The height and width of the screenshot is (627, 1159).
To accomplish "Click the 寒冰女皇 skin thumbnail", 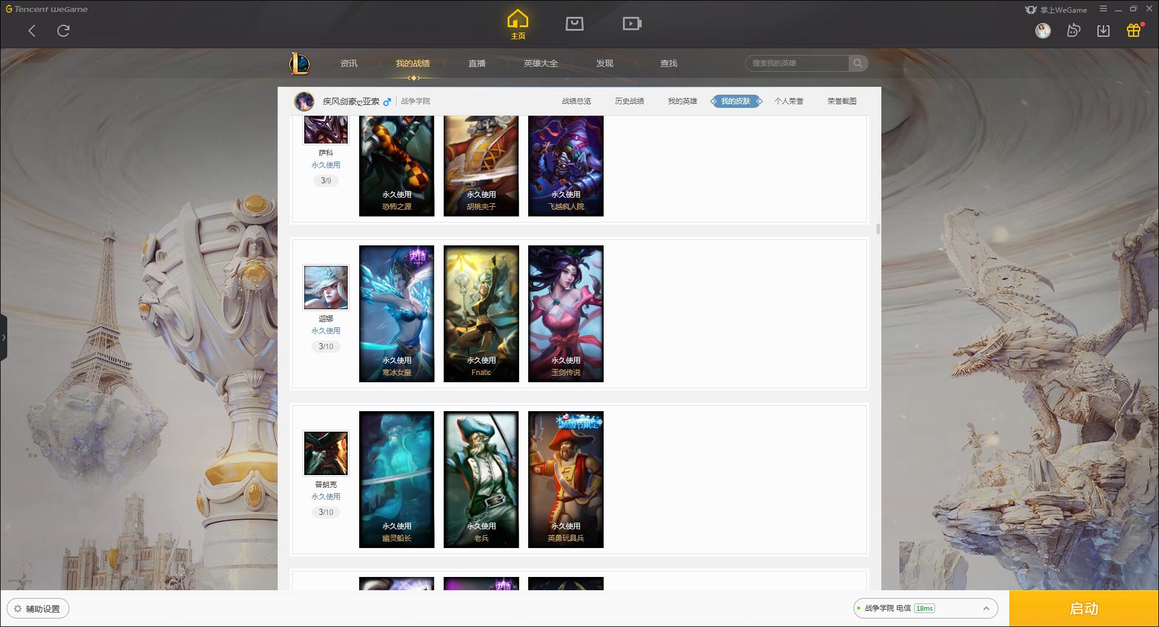I will 397,313.
